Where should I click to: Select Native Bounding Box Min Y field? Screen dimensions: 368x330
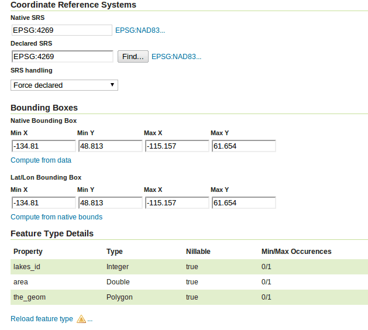111,146
